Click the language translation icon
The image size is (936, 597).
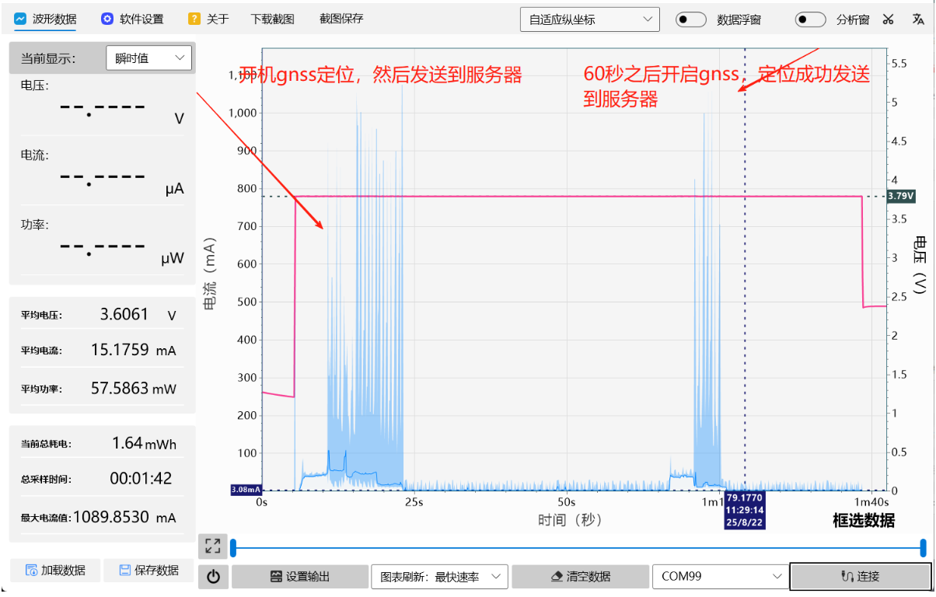click(x=917, y=20)
